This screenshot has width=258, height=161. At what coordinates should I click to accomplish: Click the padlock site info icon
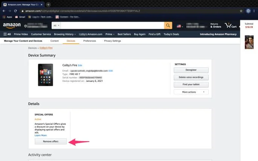click(x=22, y=11)
